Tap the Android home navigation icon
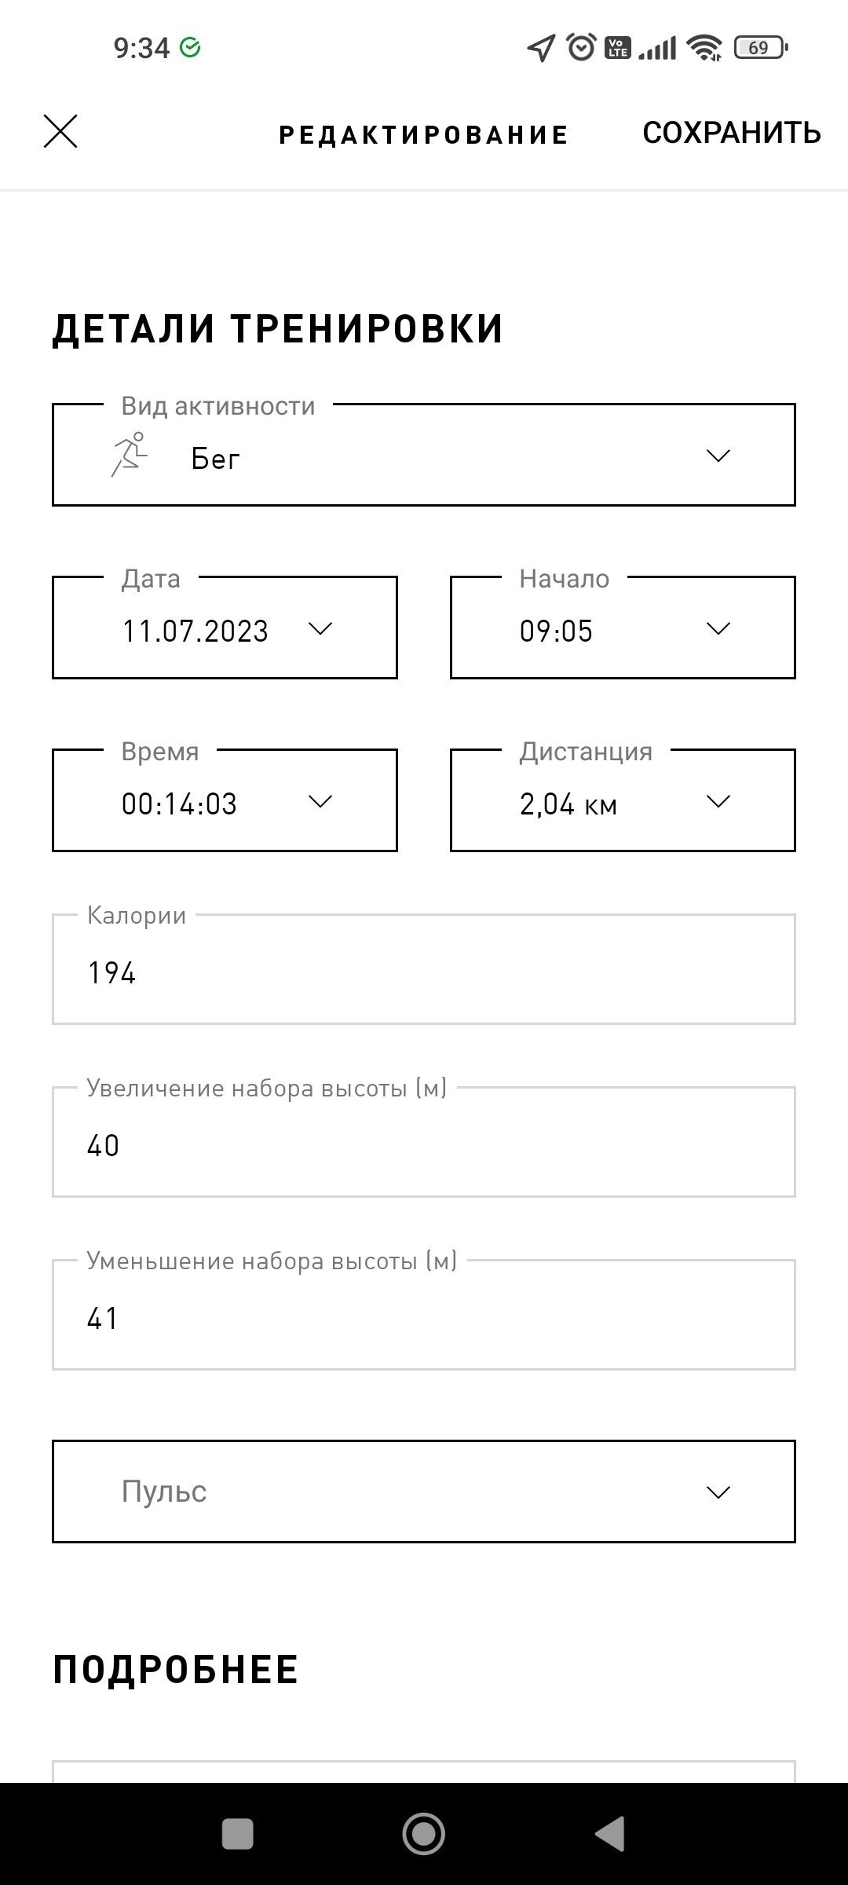The image size is (848, 1885). coord(424,1834)
